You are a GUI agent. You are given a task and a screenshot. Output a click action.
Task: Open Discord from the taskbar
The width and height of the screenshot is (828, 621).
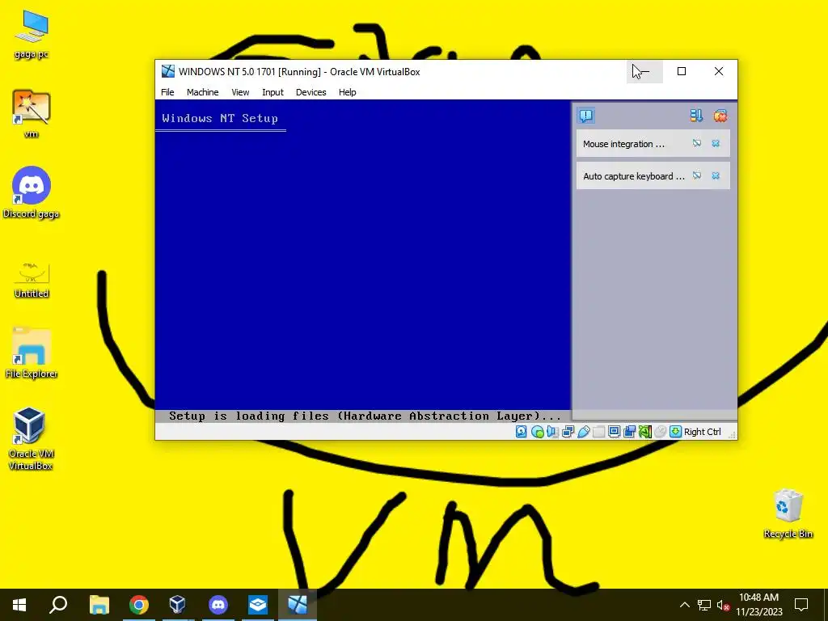pyautogui.click(x=218, y=605)
